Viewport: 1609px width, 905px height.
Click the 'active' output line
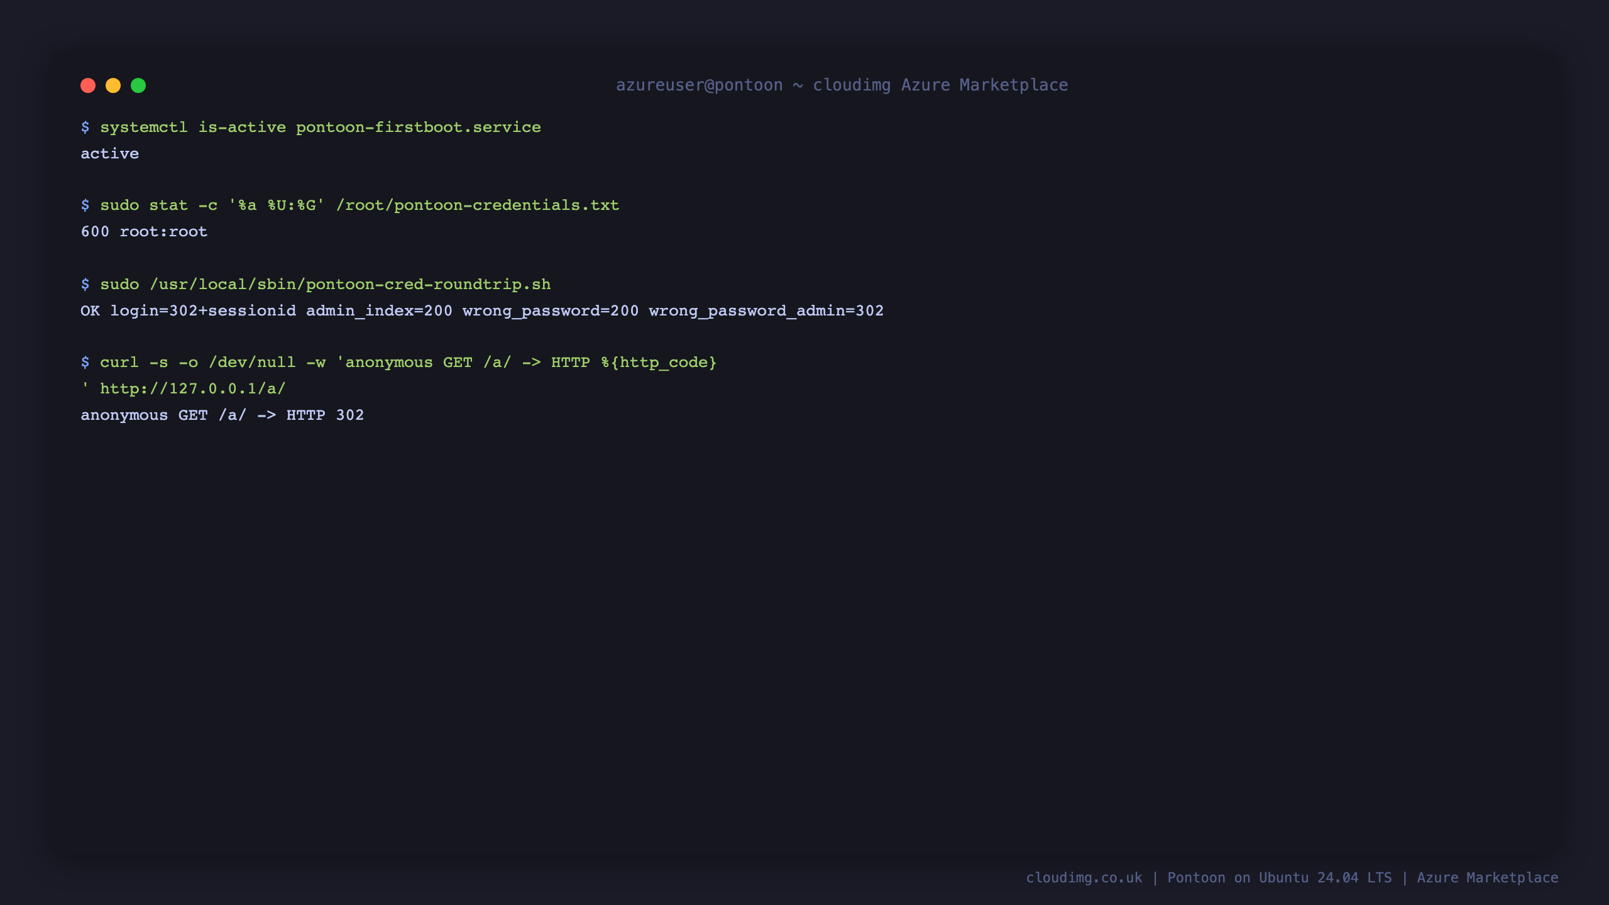[110, 153]
